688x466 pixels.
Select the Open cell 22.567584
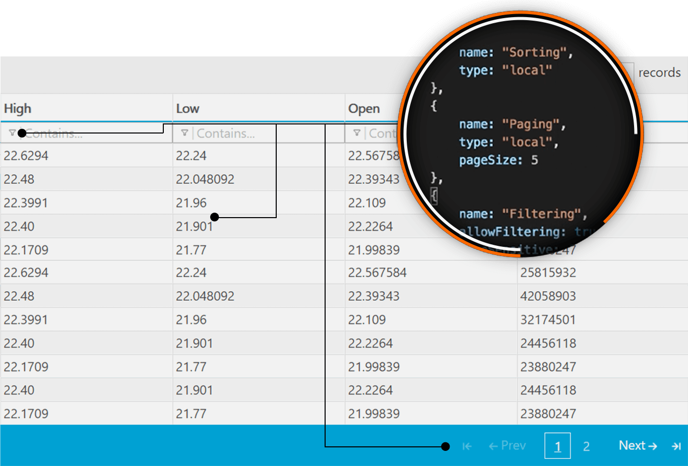click(378, 273)
